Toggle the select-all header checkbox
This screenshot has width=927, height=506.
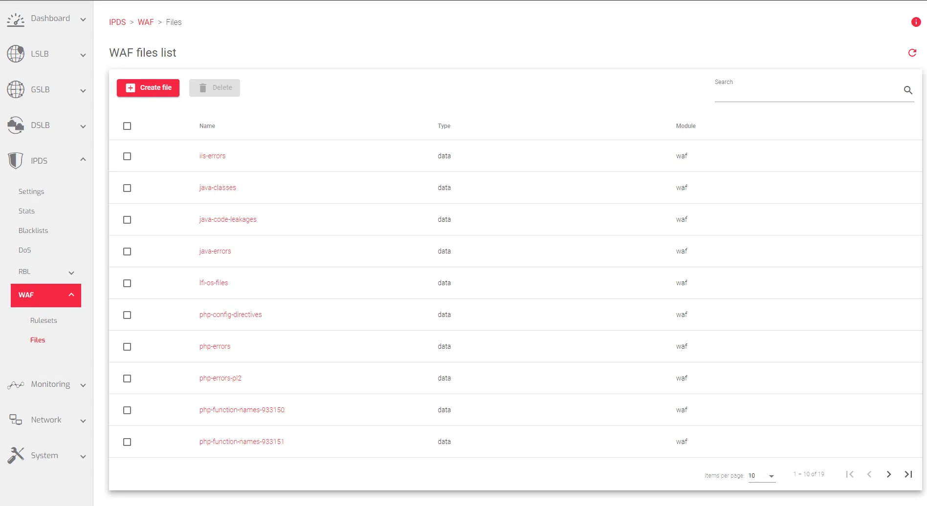click(127, 126)
